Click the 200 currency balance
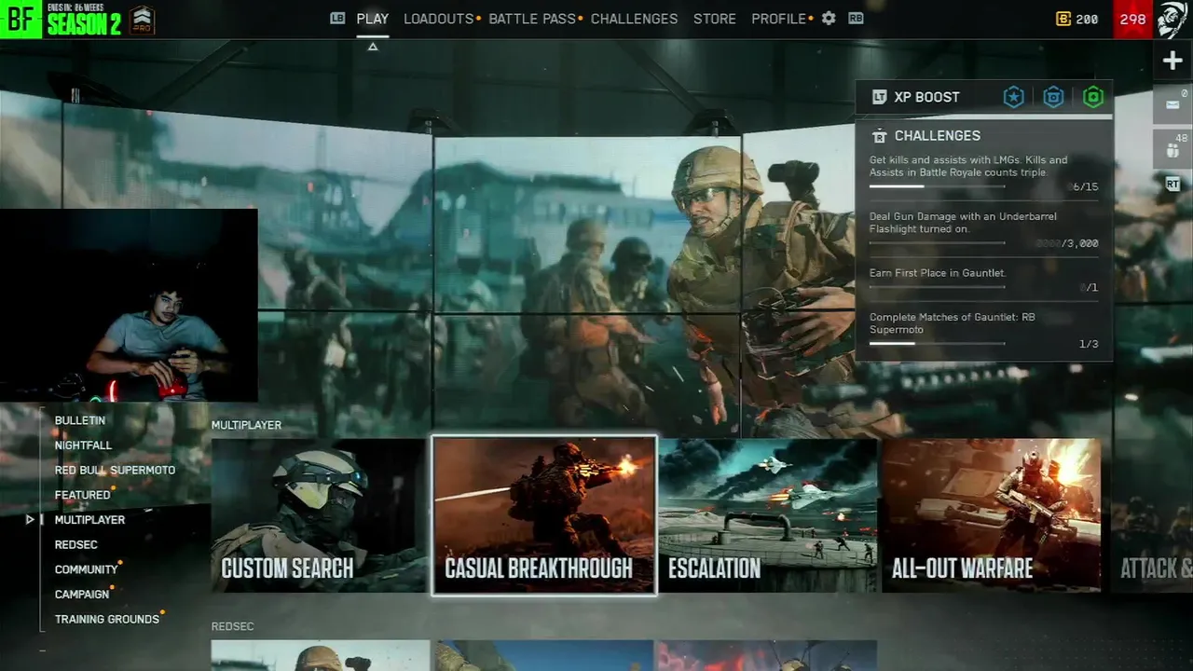 point(1087,19)
